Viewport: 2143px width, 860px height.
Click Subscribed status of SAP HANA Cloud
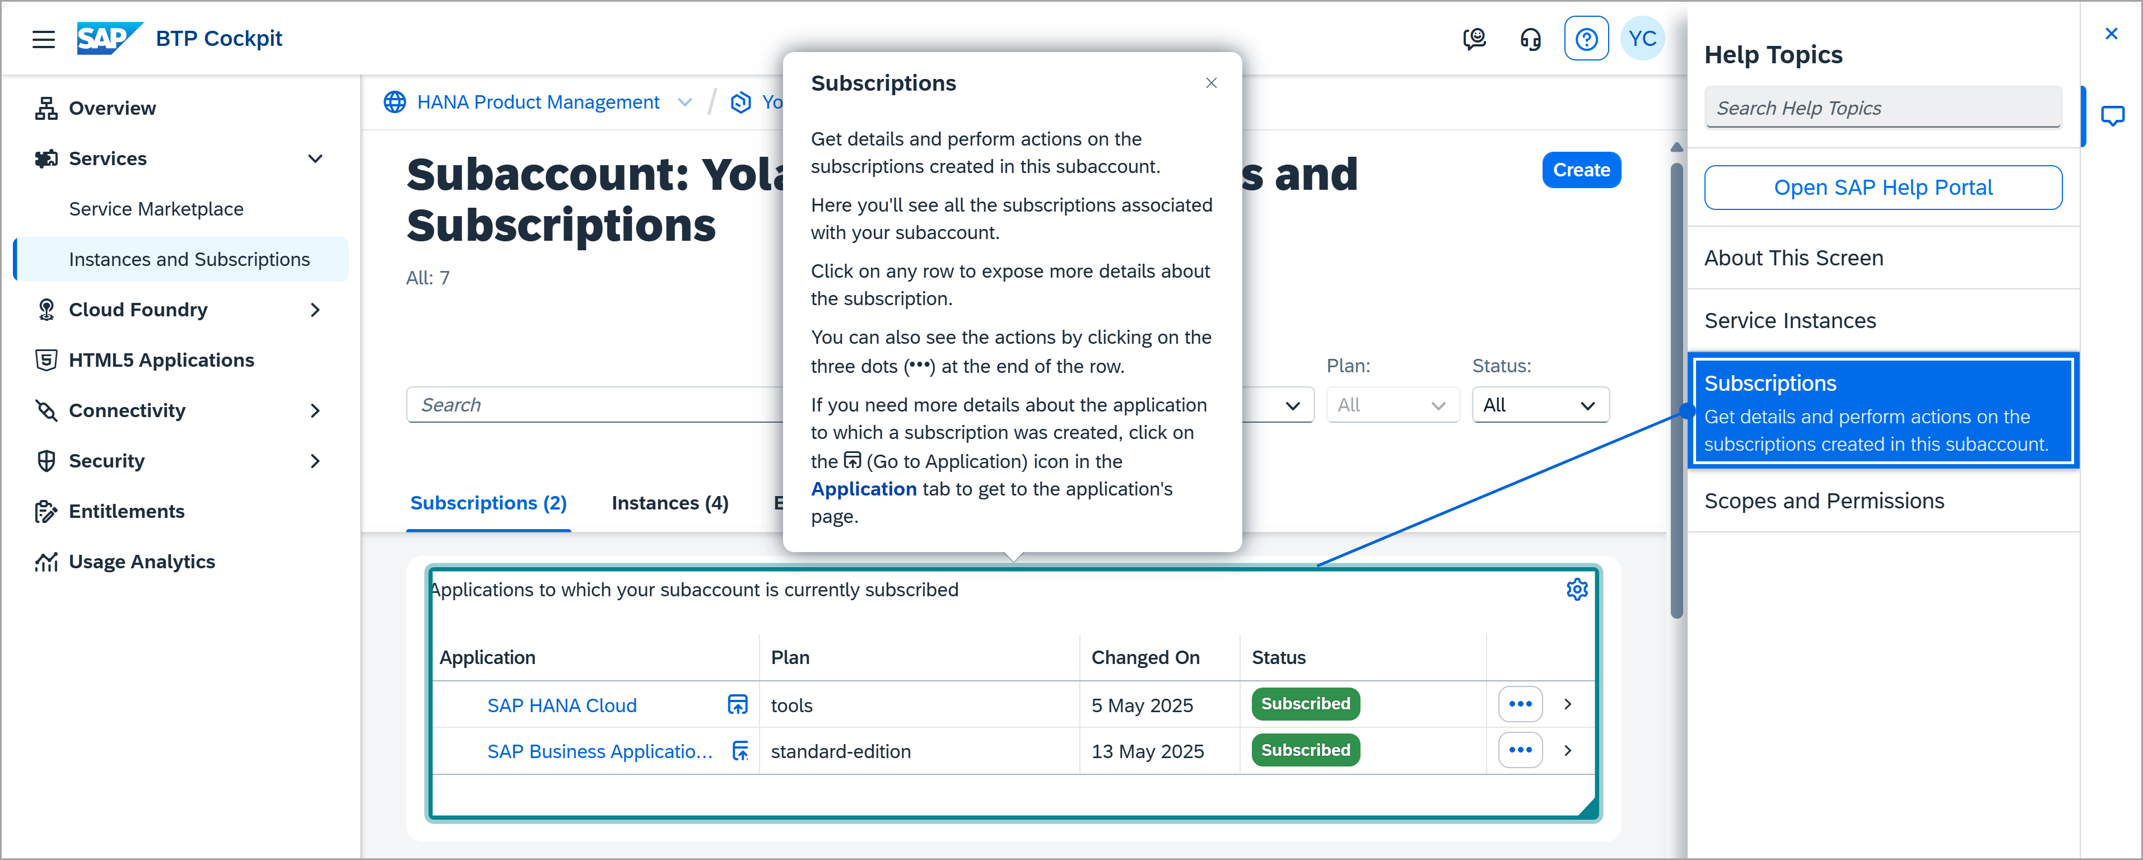1305,704
